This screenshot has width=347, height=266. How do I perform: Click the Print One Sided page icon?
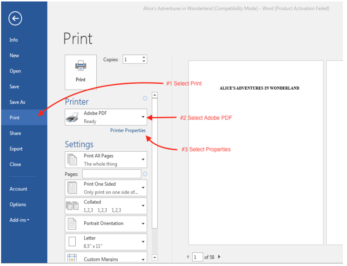72,188
